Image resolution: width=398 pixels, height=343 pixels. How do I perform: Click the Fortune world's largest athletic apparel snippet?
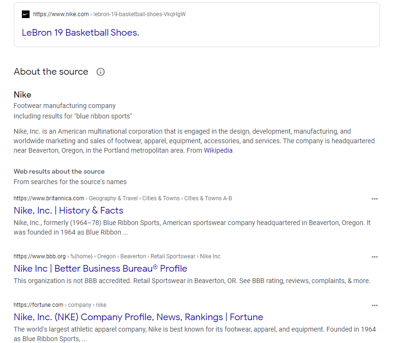[194, 334]
